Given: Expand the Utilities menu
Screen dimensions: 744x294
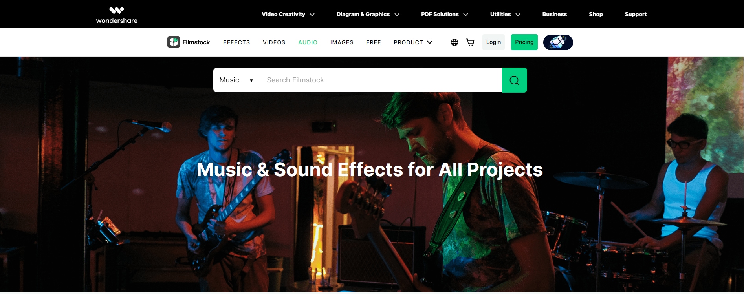Looking at the screenshot, I should [505, 14].
